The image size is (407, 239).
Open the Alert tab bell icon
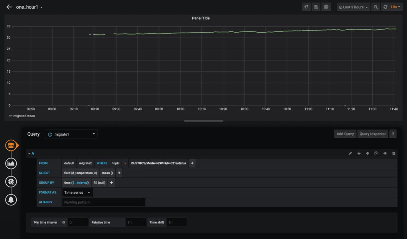[x=11, y=200]
